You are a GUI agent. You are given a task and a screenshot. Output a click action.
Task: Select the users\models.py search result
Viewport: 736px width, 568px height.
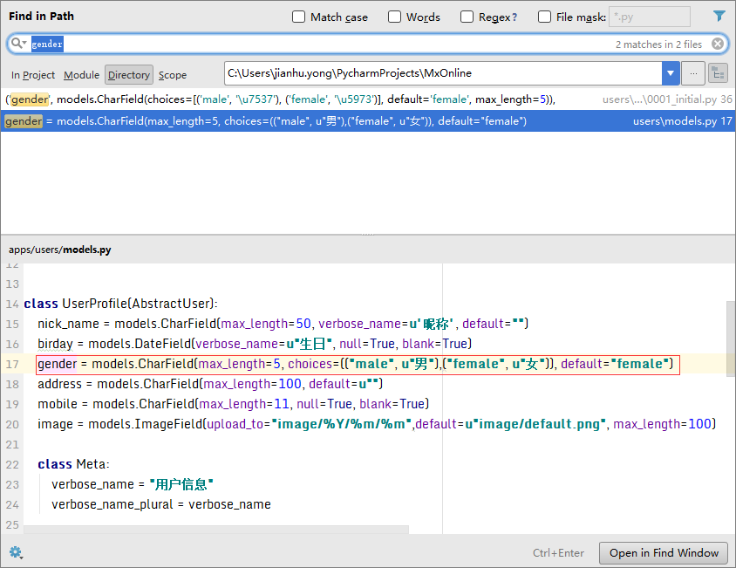point(279,121)
